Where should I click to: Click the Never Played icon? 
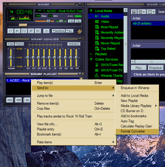tap(97, 43)
